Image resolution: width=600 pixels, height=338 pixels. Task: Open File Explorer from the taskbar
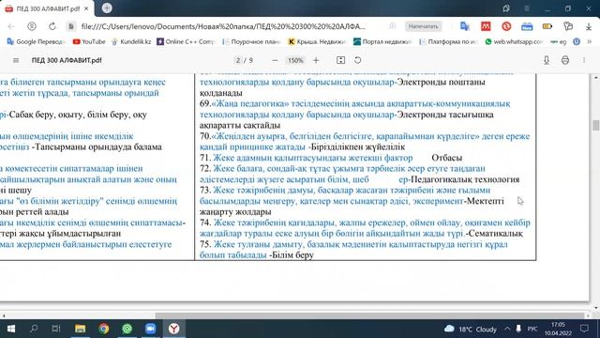[80, 329]
